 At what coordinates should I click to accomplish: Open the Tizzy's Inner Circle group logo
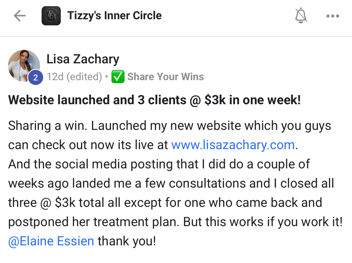51,16
